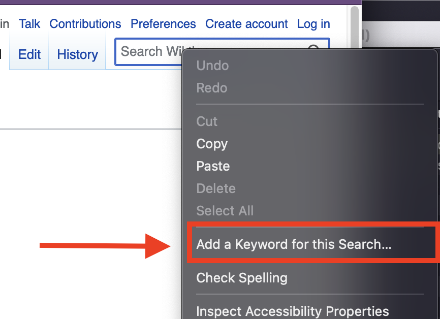This screenshot has width=440, height=319.
Task: View Contributions page
Action: click(x=85, y=24)
